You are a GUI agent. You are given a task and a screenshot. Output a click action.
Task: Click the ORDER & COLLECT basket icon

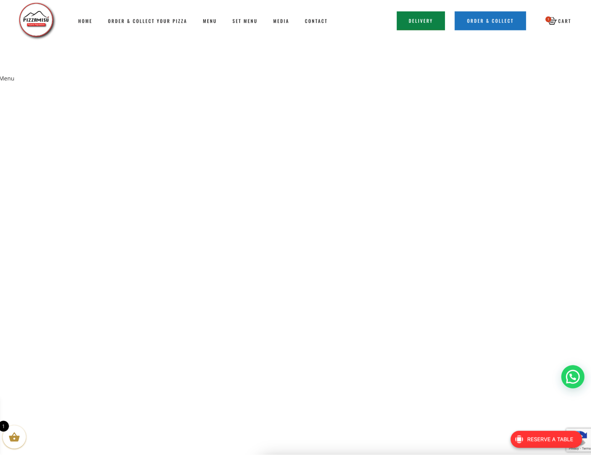(x=552, y=21)
